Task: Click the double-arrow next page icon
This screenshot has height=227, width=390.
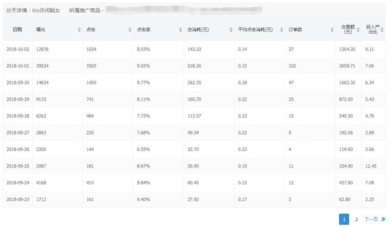Action: pos(383,219)
